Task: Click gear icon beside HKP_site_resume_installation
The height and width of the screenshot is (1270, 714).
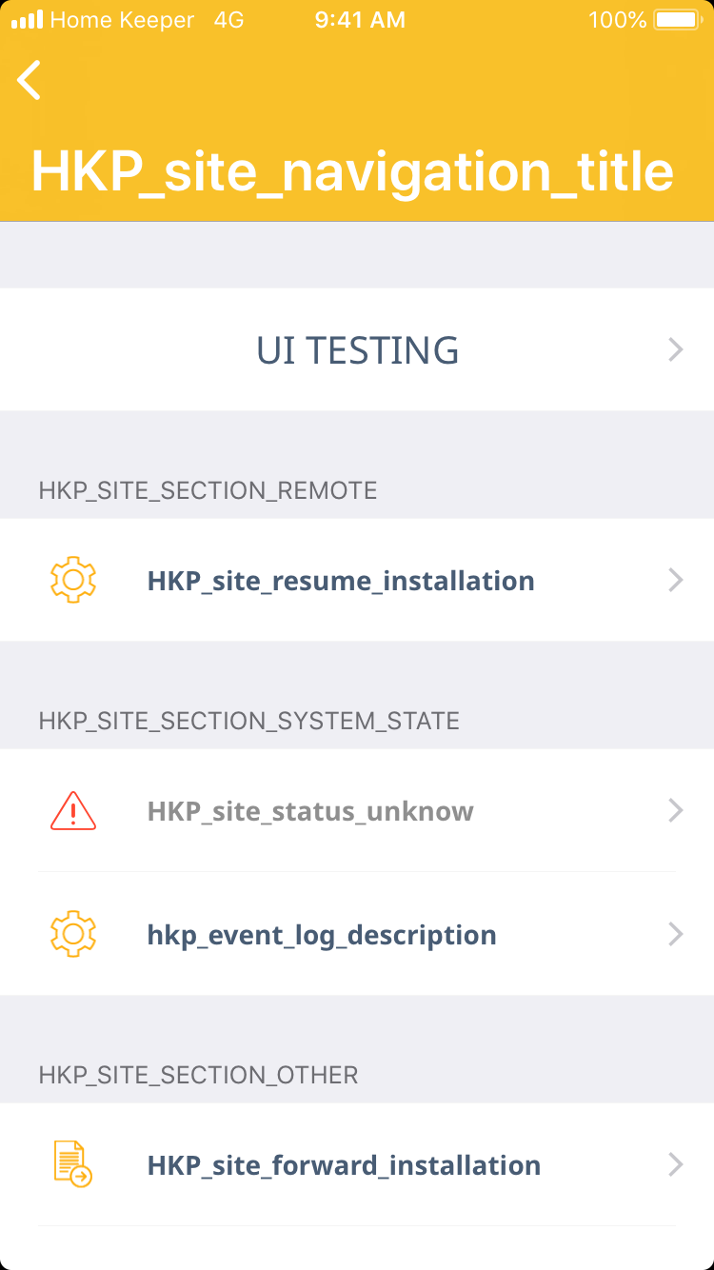Action: point(73,581)
